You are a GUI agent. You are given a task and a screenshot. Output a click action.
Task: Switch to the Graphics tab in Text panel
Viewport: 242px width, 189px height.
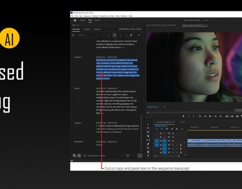pos(98,29)
